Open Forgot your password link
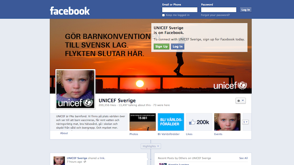 215,15
